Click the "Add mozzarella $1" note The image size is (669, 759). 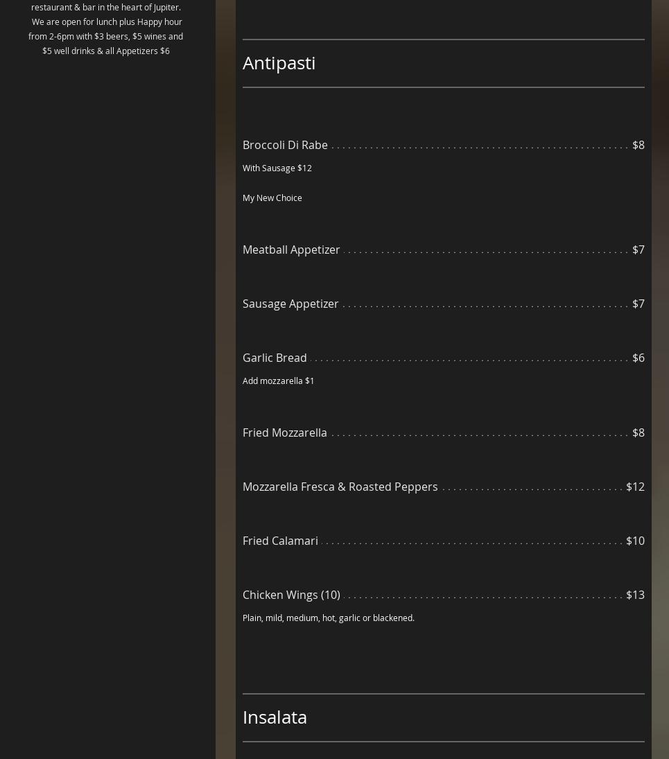point(278,381)
